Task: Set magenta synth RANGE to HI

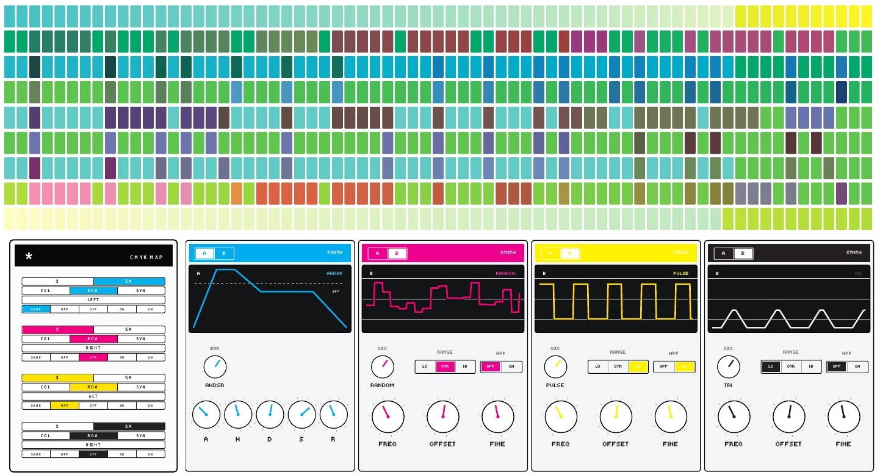Action: 465,366
